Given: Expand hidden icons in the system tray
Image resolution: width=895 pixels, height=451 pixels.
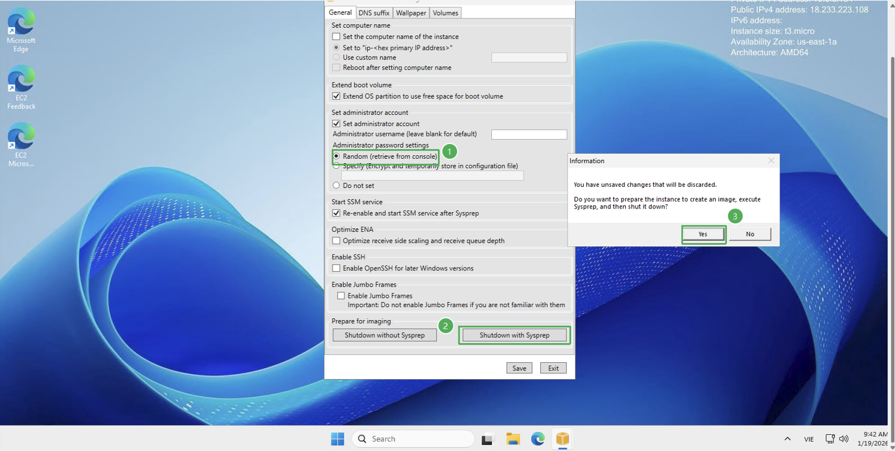Looking at the screenshot, I should (788, 439).
